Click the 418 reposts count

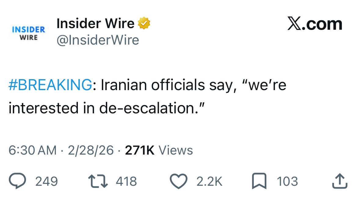(x=126, y=181)
